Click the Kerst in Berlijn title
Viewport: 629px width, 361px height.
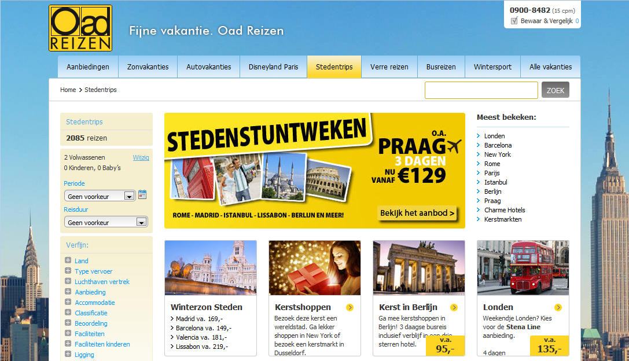[x=409, y=307]
